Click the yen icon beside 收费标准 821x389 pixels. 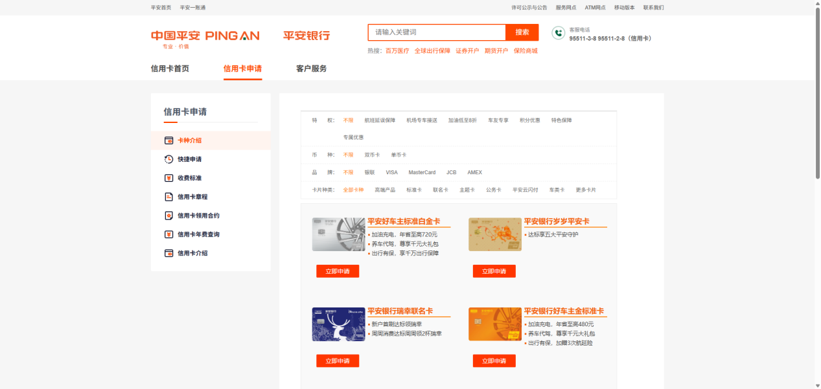tap(168, 178)
